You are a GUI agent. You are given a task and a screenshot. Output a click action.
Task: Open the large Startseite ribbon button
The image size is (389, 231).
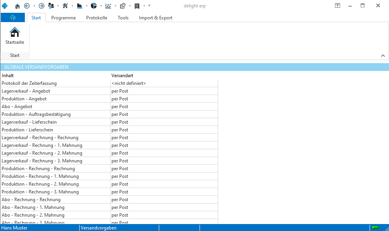coord(15,36)
